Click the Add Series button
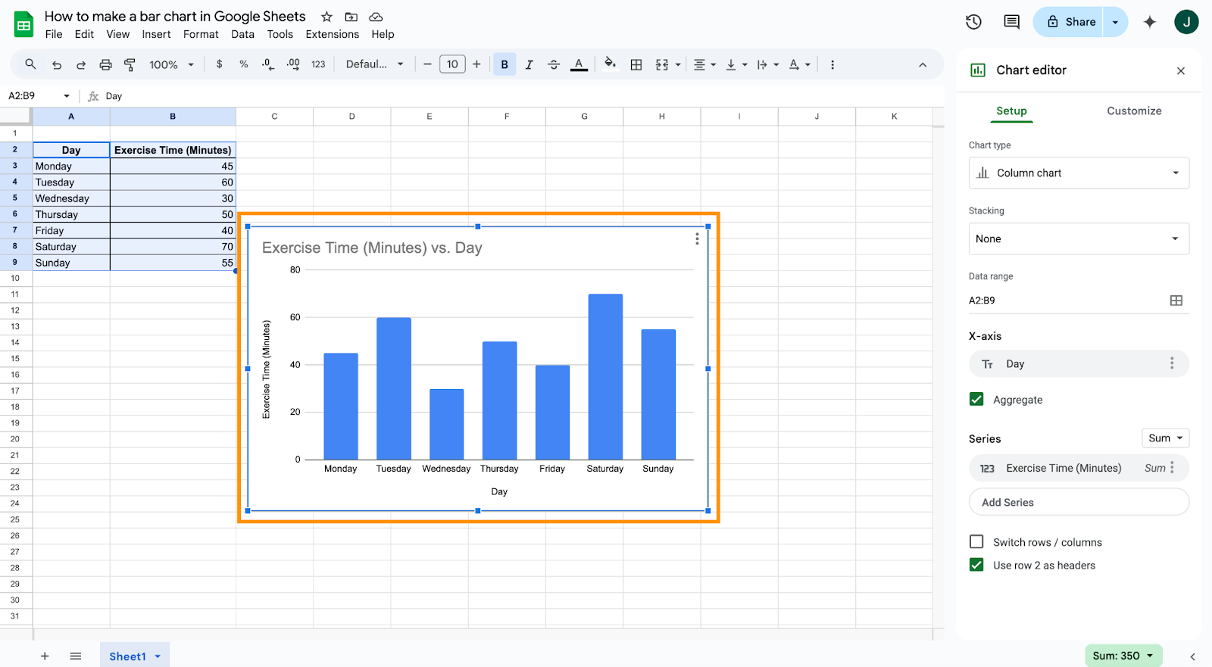This screenshot has height=667, width=1212. pos(1079,502)
